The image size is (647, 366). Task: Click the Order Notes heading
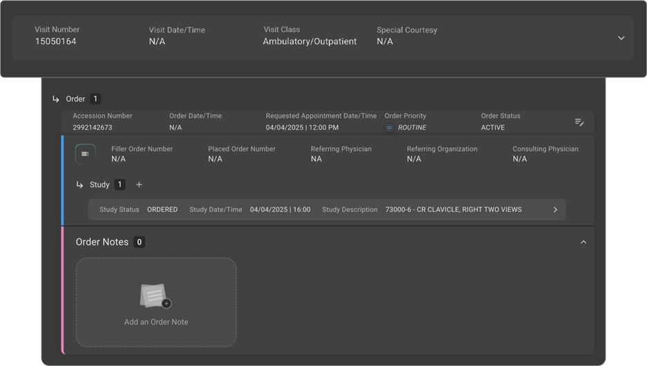click(x=102, y=242)
